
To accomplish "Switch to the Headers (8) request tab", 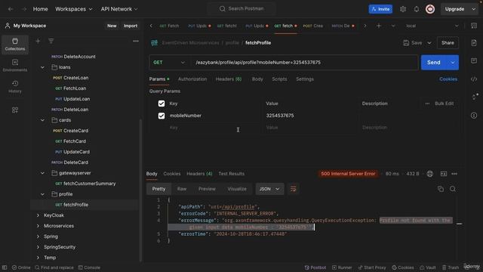I will click(229, 79).
